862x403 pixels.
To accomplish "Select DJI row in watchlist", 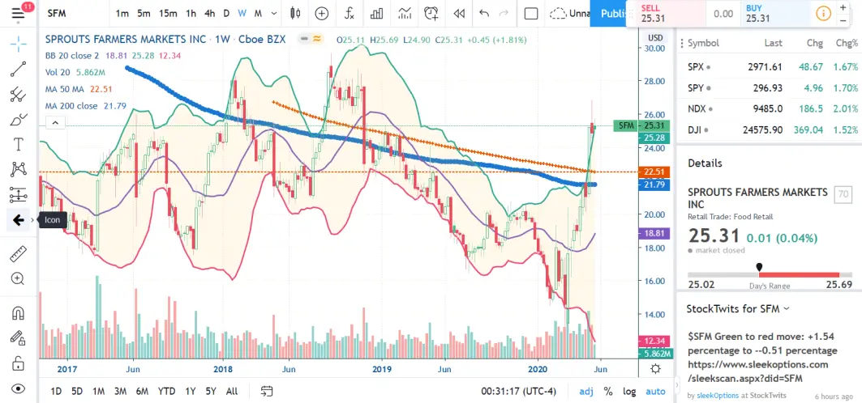I will (x=769, y=130).
